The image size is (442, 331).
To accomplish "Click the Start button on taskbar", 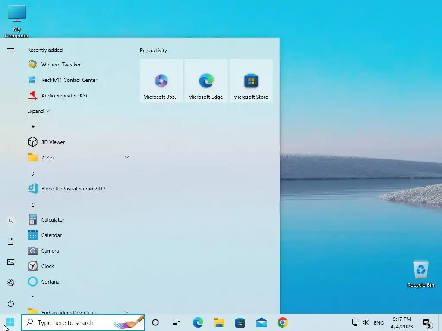I will click(x=10, y=322).
